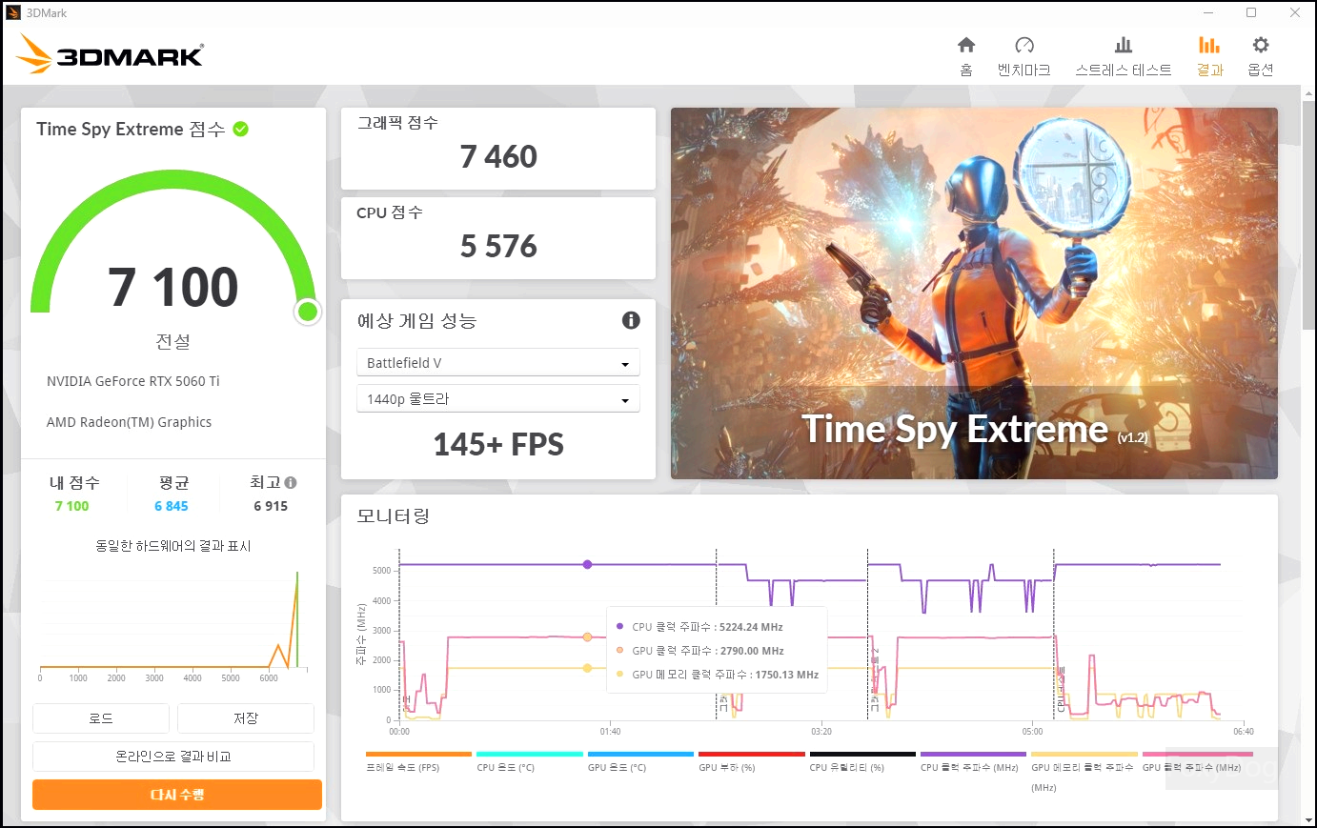Click the green validation checkmark icon
The width and height of the screenshot is (1317, 828).
(x=241, y=129)
